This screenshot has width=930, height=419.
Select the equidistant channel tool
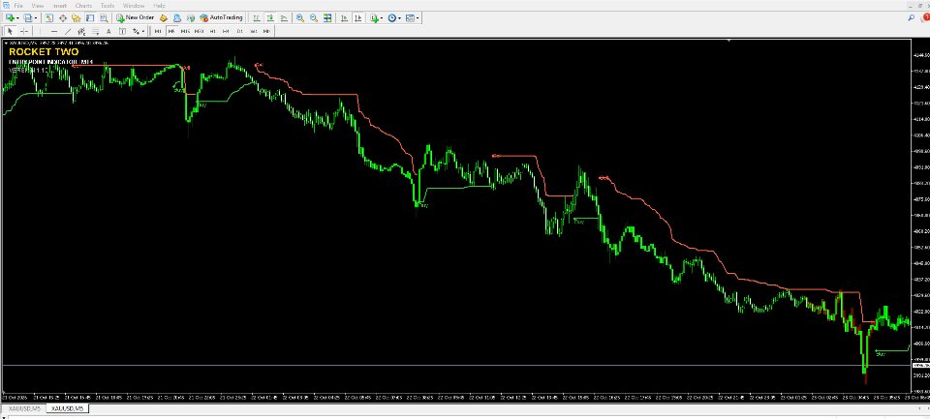point(81,31)
